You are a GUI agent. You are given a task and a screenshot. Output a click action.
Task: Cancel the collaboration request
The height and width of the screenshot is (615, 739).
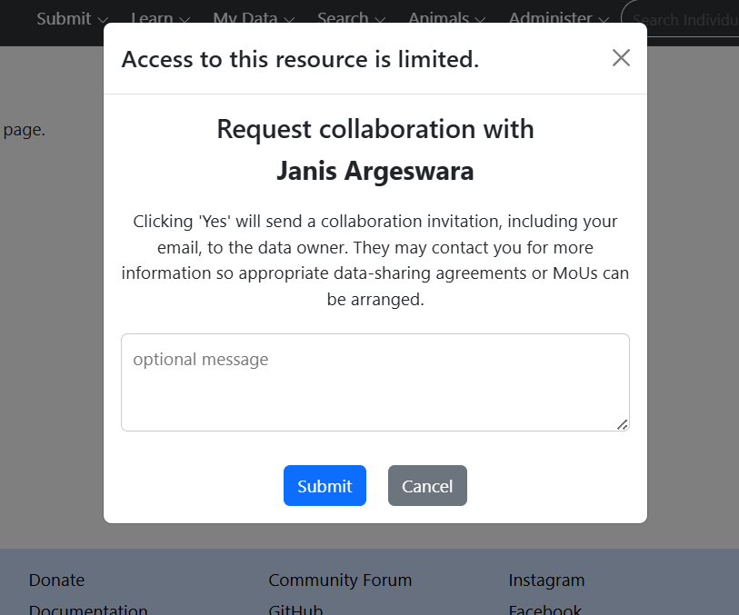427,486
